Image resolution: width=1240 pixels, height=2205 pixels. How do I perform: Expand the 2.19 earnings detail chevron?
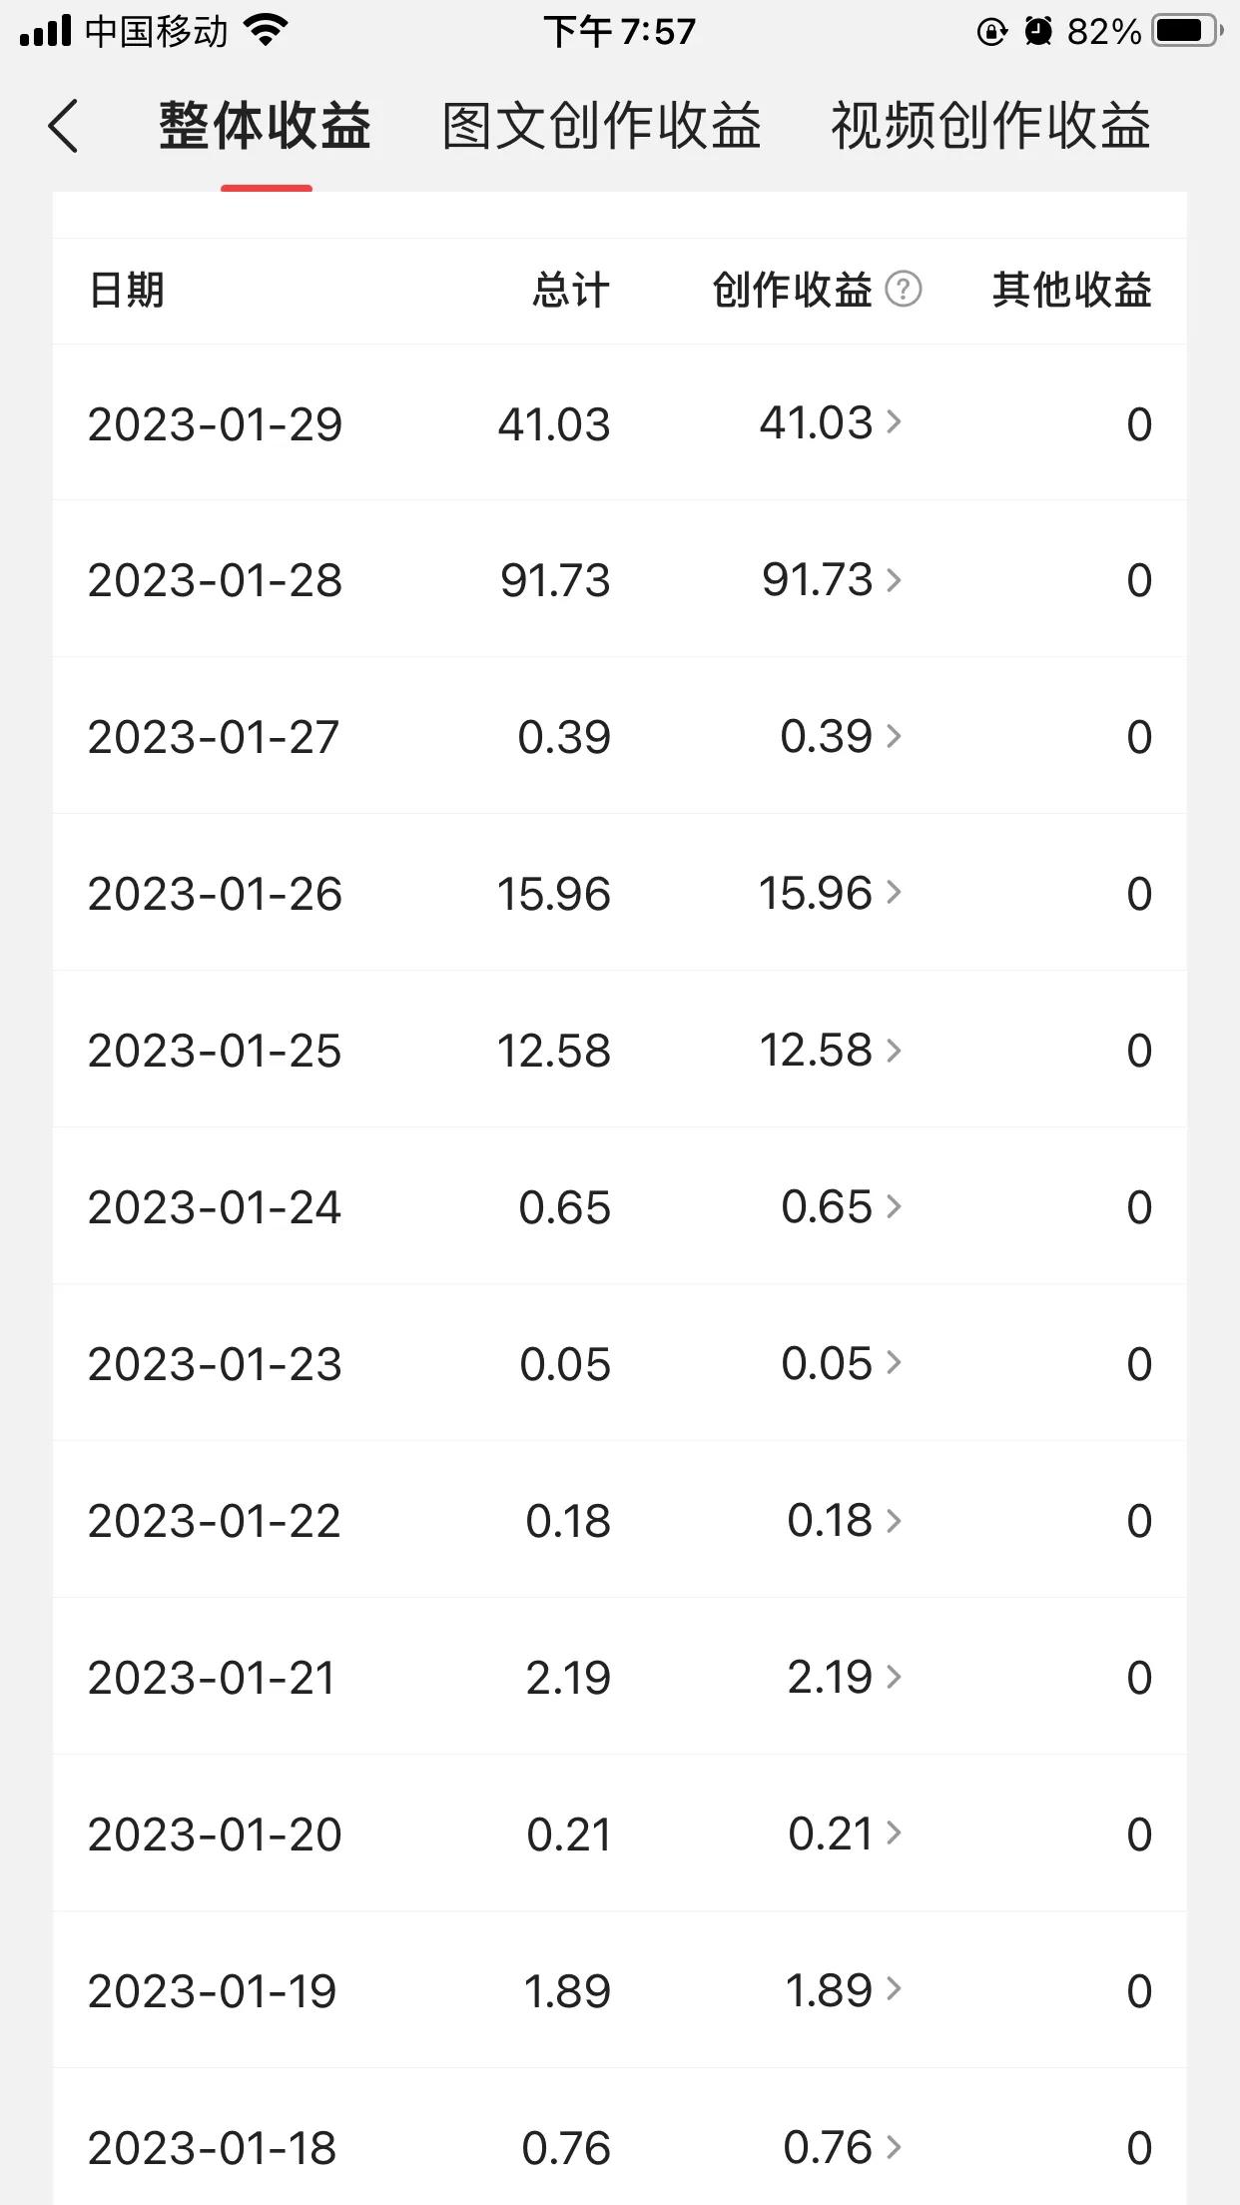click(x=894, y=1677)
